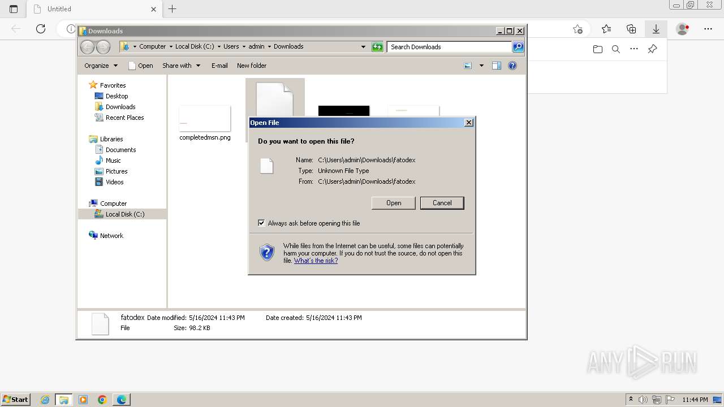Click Edge tab actions icon

pos(14,8)
